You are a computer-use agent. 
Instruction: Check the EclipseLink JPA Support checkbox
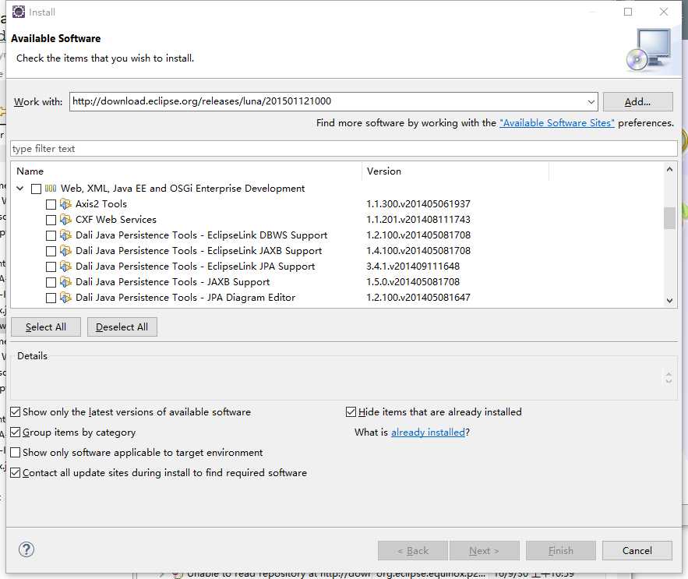(x=51, y=267)
